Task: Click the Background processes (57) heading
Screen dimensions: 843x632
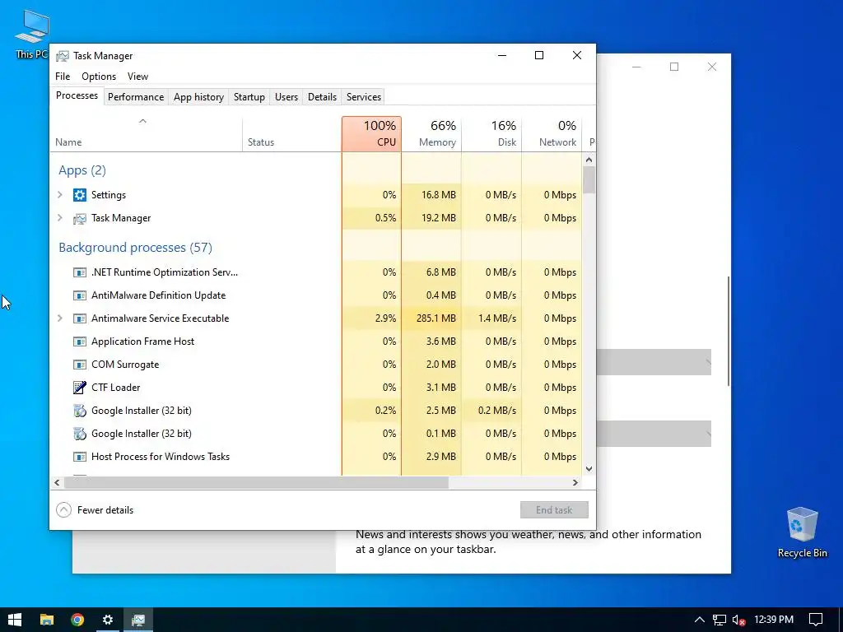Action: 136,248
